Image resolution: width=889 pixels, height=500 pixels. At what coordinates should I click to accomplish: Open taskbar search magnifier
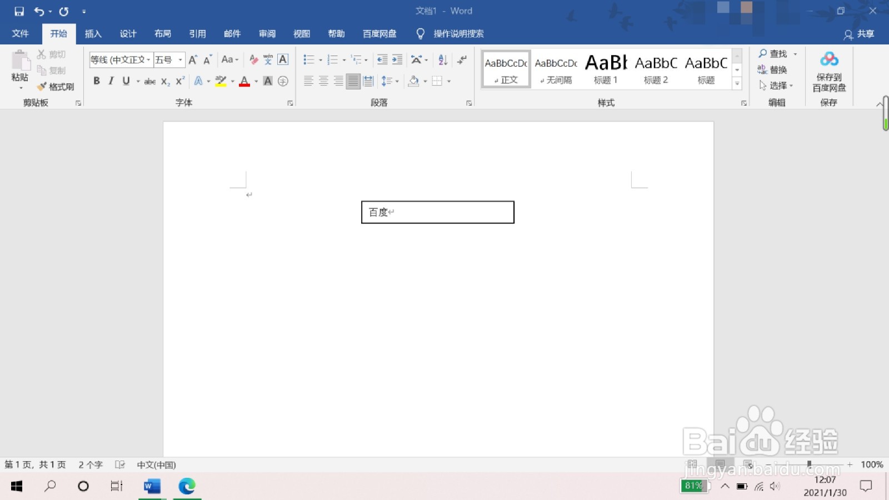point(50,486)
